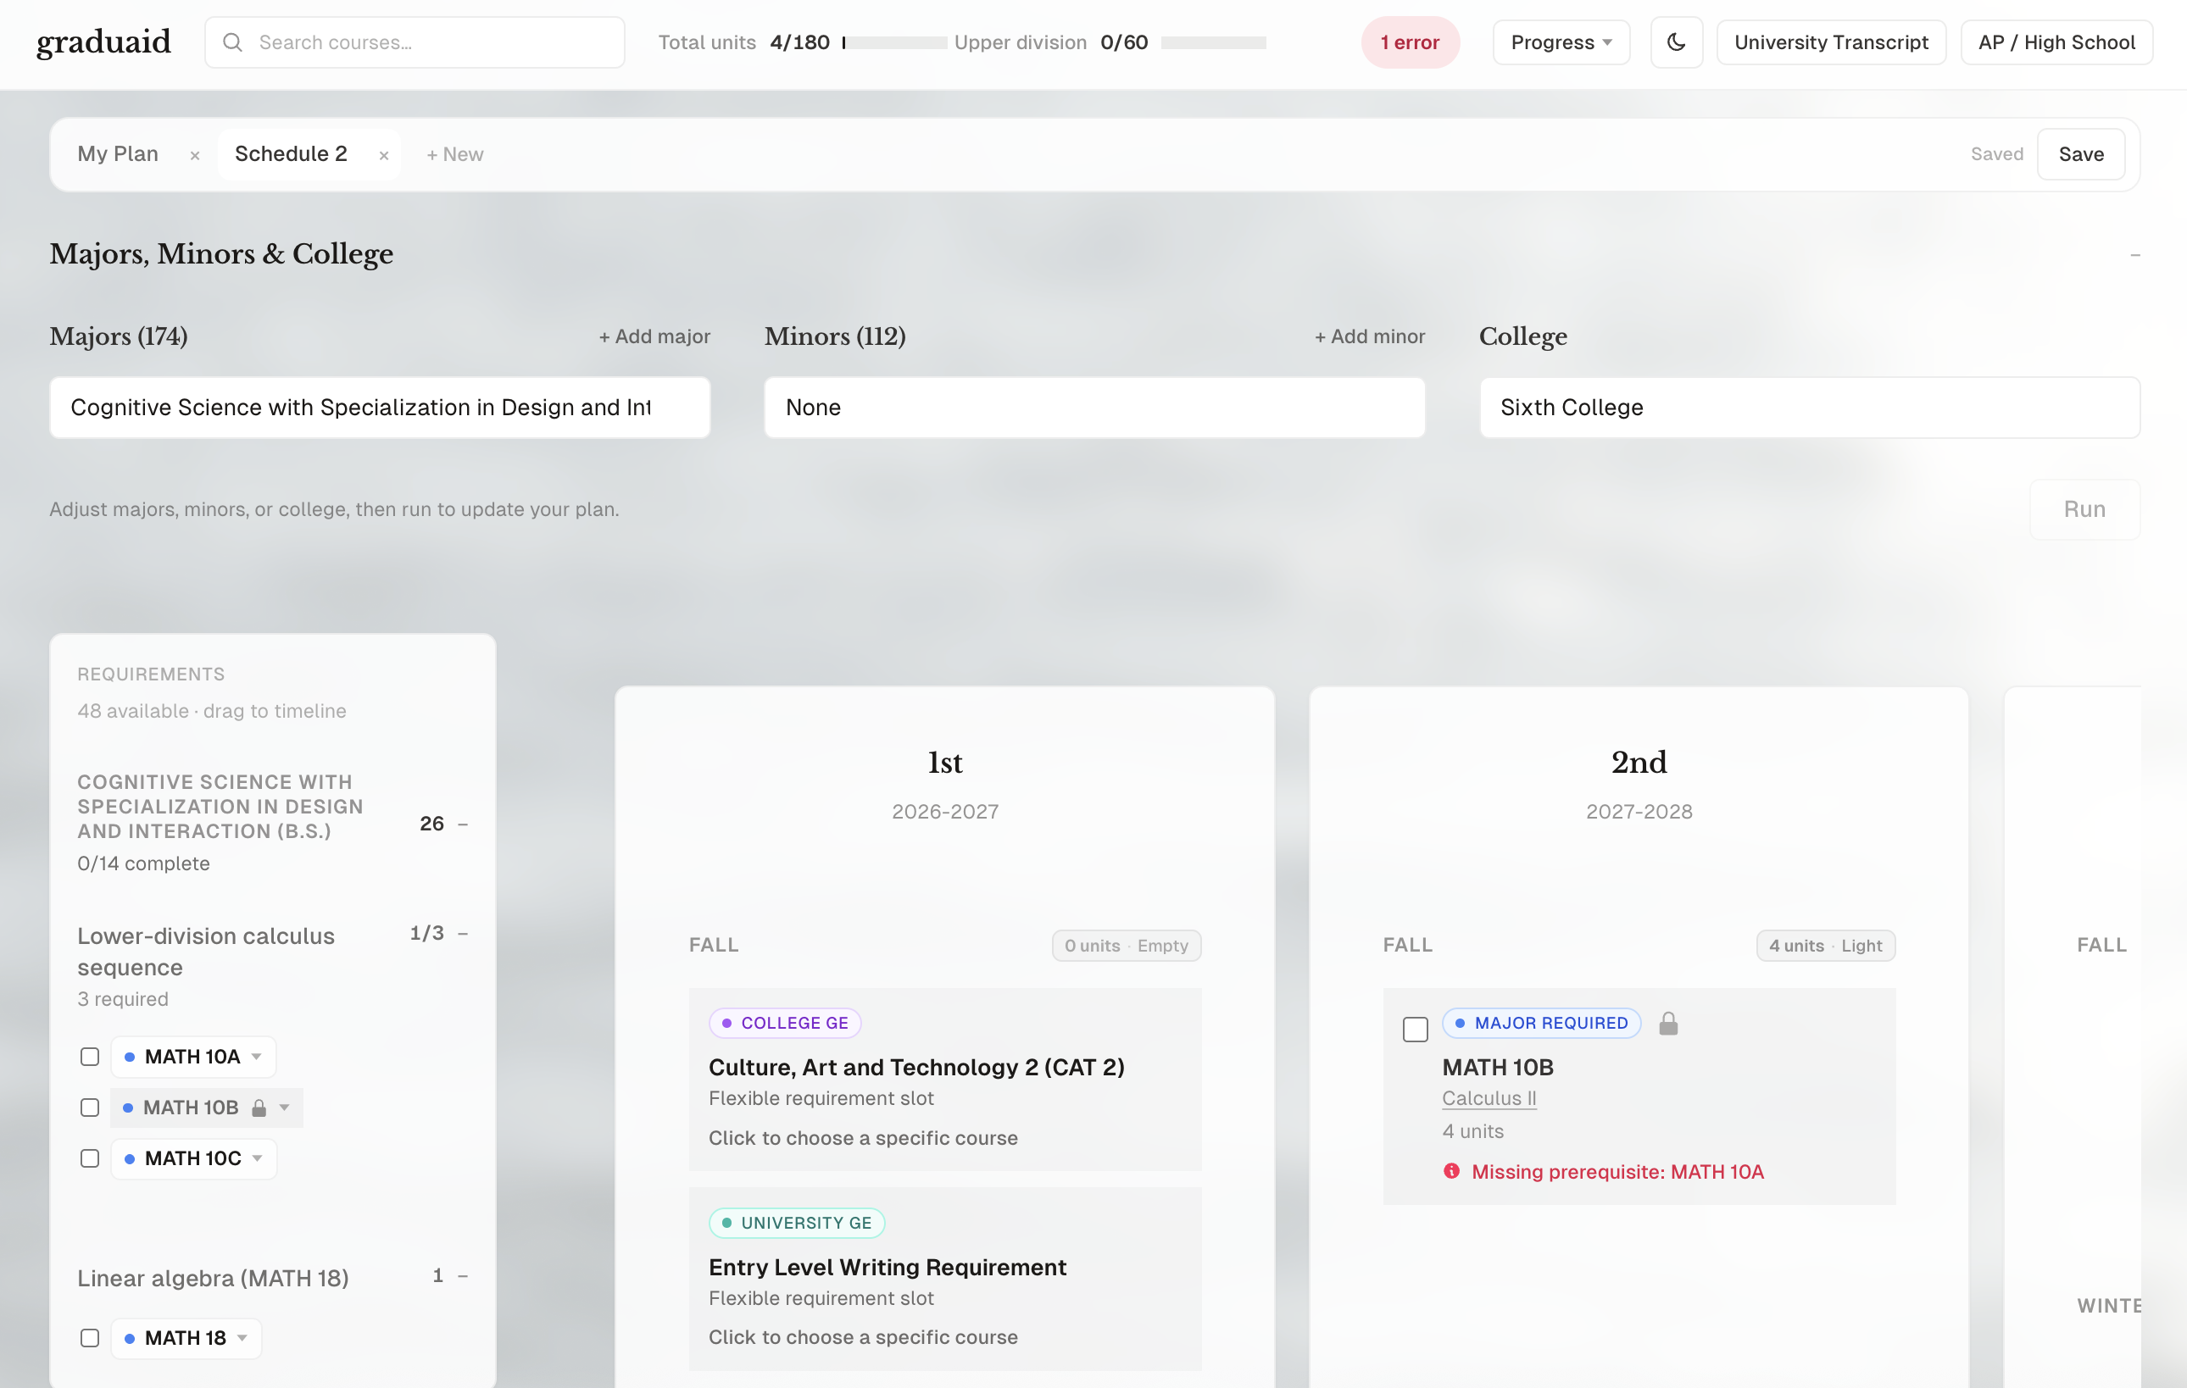Check the MATH 10C requirement checkbox
This screenshot has height=1388, width=2187.
pos(90,1158)
